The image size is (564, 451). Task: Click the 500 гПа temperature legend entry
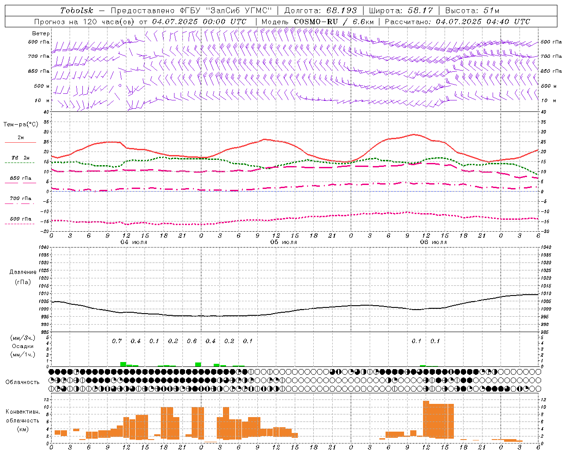pyautogui.click(x=21, y=219)
